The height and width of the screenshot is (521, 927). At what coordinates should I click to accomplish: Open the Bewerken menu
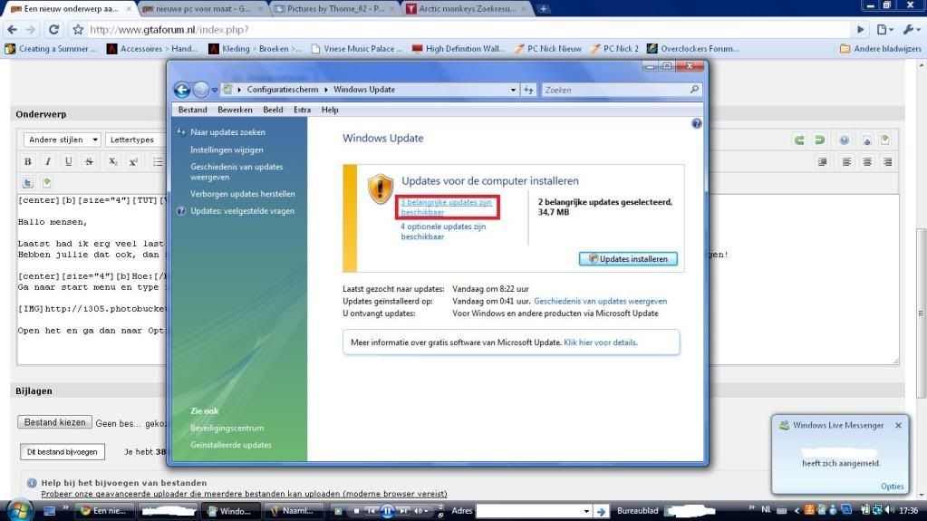pos(235,110)
